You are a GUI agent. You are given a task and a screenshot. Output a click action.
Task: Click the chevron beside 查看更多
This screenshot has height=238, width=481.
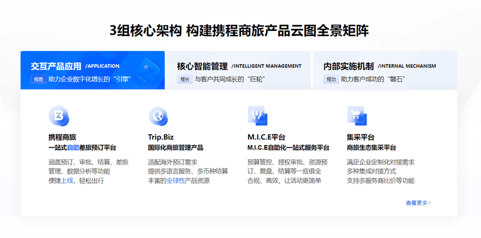coord(429,203)
